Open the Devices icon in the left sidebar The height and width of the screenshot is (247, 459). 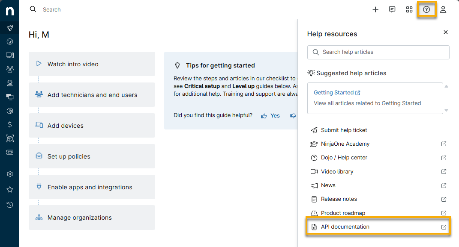tap(10, 55)
